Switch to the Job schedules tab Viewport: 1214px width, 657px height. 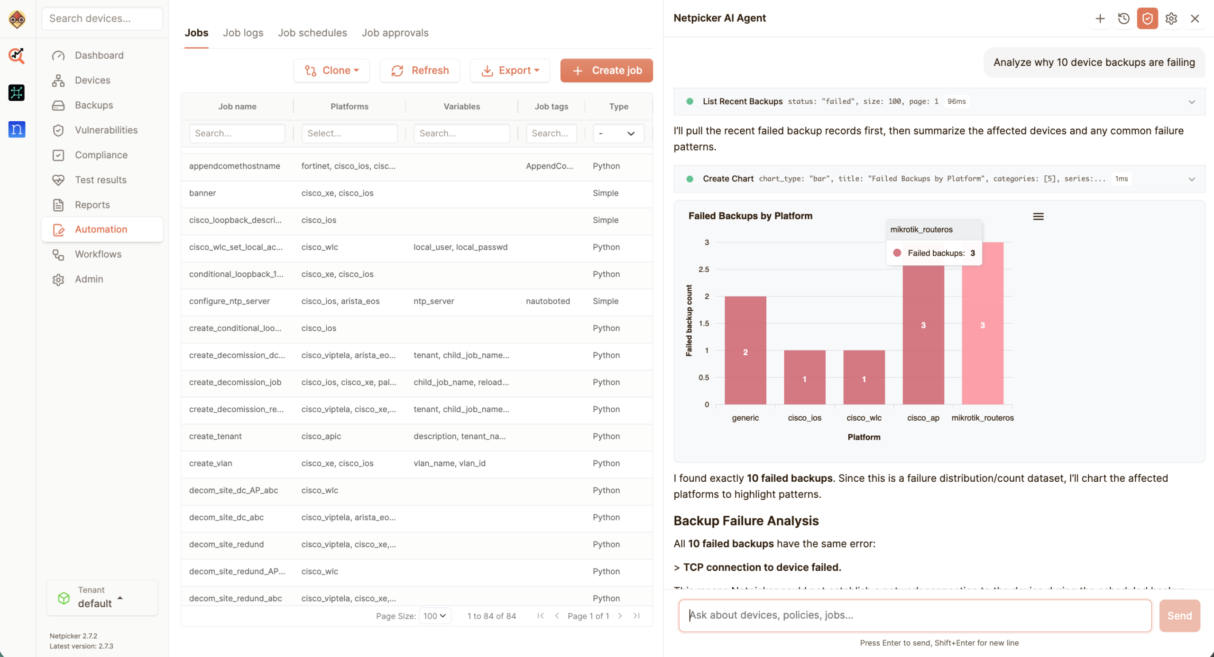[x=313, y=33]
